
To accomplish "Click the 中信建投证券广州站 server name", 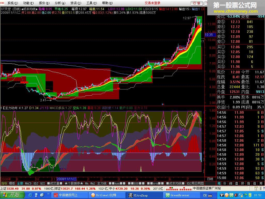I will click(x=207, y=188).
